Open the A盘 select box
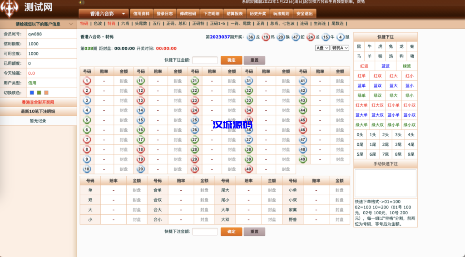 [322, 48]
